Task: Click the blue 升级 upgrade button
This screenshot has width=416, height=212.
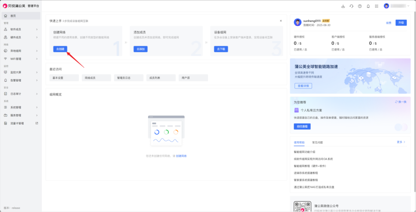Action: [401, 23]
